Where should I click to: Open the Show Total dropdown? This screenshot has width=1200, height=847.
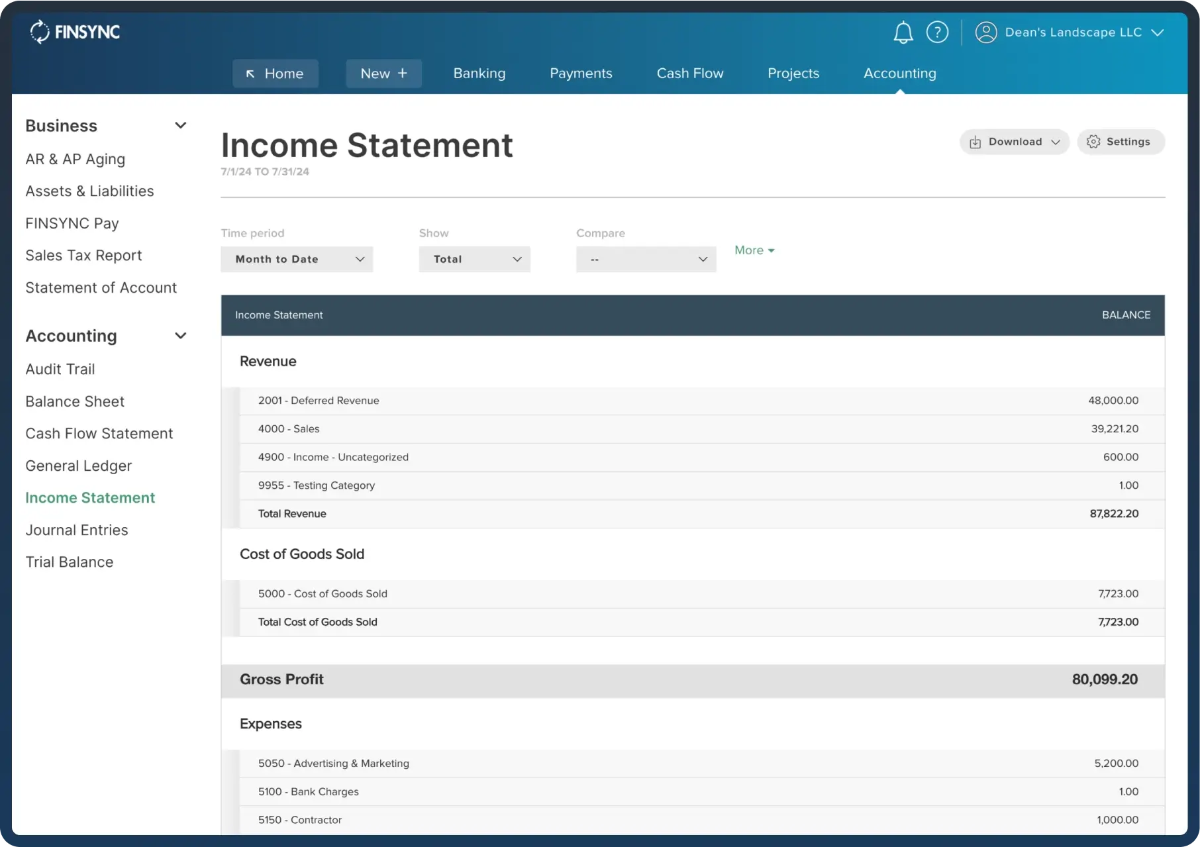tap(474, 260)
